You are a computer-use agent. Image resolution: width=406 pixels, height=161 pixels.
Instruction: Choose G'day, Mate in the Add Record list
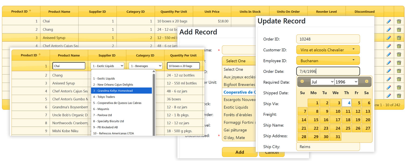(239, 138)
